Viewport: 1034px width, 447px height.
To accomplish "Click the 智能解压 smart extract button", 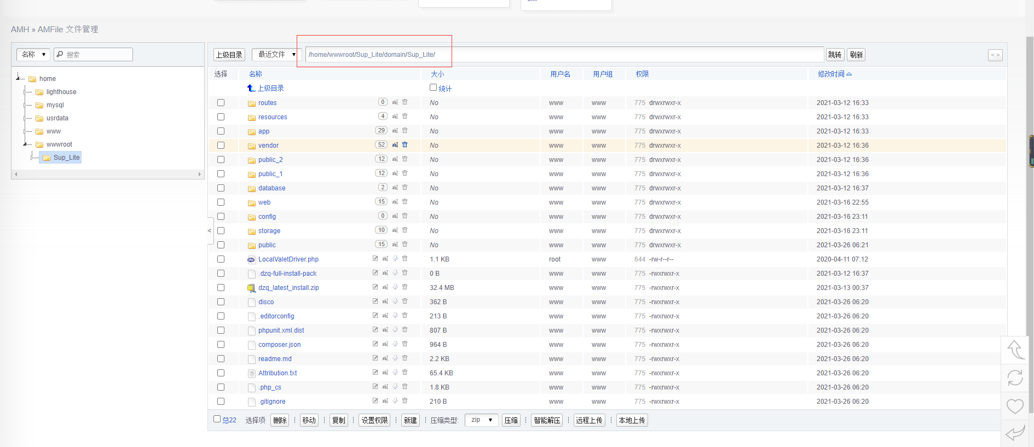I will point(546,420).
